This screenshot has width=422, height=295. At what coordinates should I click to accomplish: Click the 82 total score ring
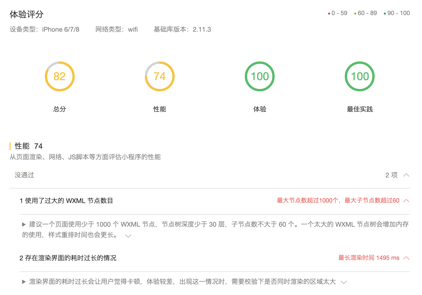pyautogui.click(x=60, y=76)
